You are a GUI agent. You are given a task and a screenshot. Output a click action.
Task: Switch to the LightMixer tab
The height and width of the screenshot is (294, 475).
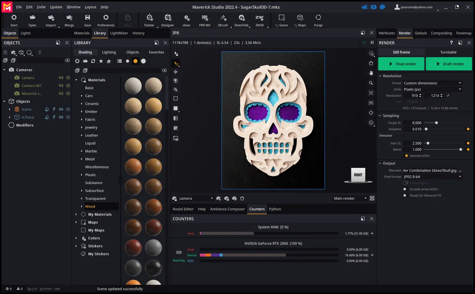(119, 33)
